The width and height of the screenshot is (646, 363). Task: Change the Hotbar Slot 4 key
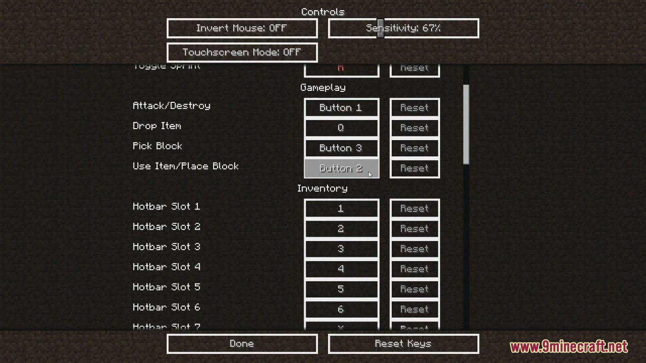pos(341,269)
